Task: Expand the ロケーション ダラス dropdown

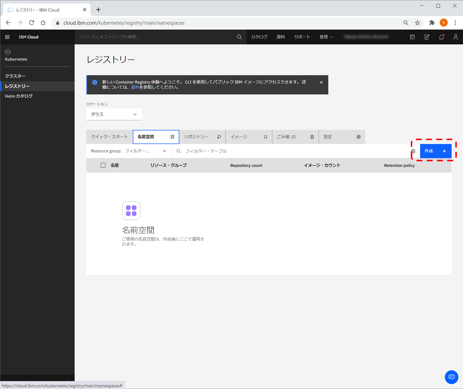Action: tap(114, 114)
